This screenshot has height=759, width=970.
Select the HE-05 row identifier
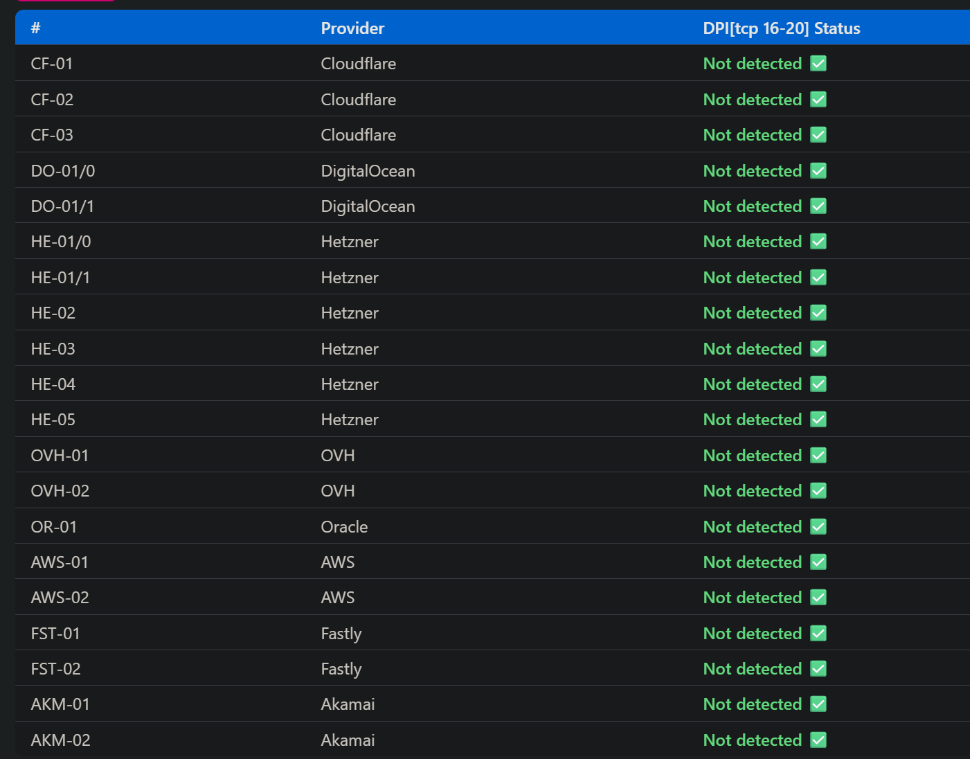(53, 419)
